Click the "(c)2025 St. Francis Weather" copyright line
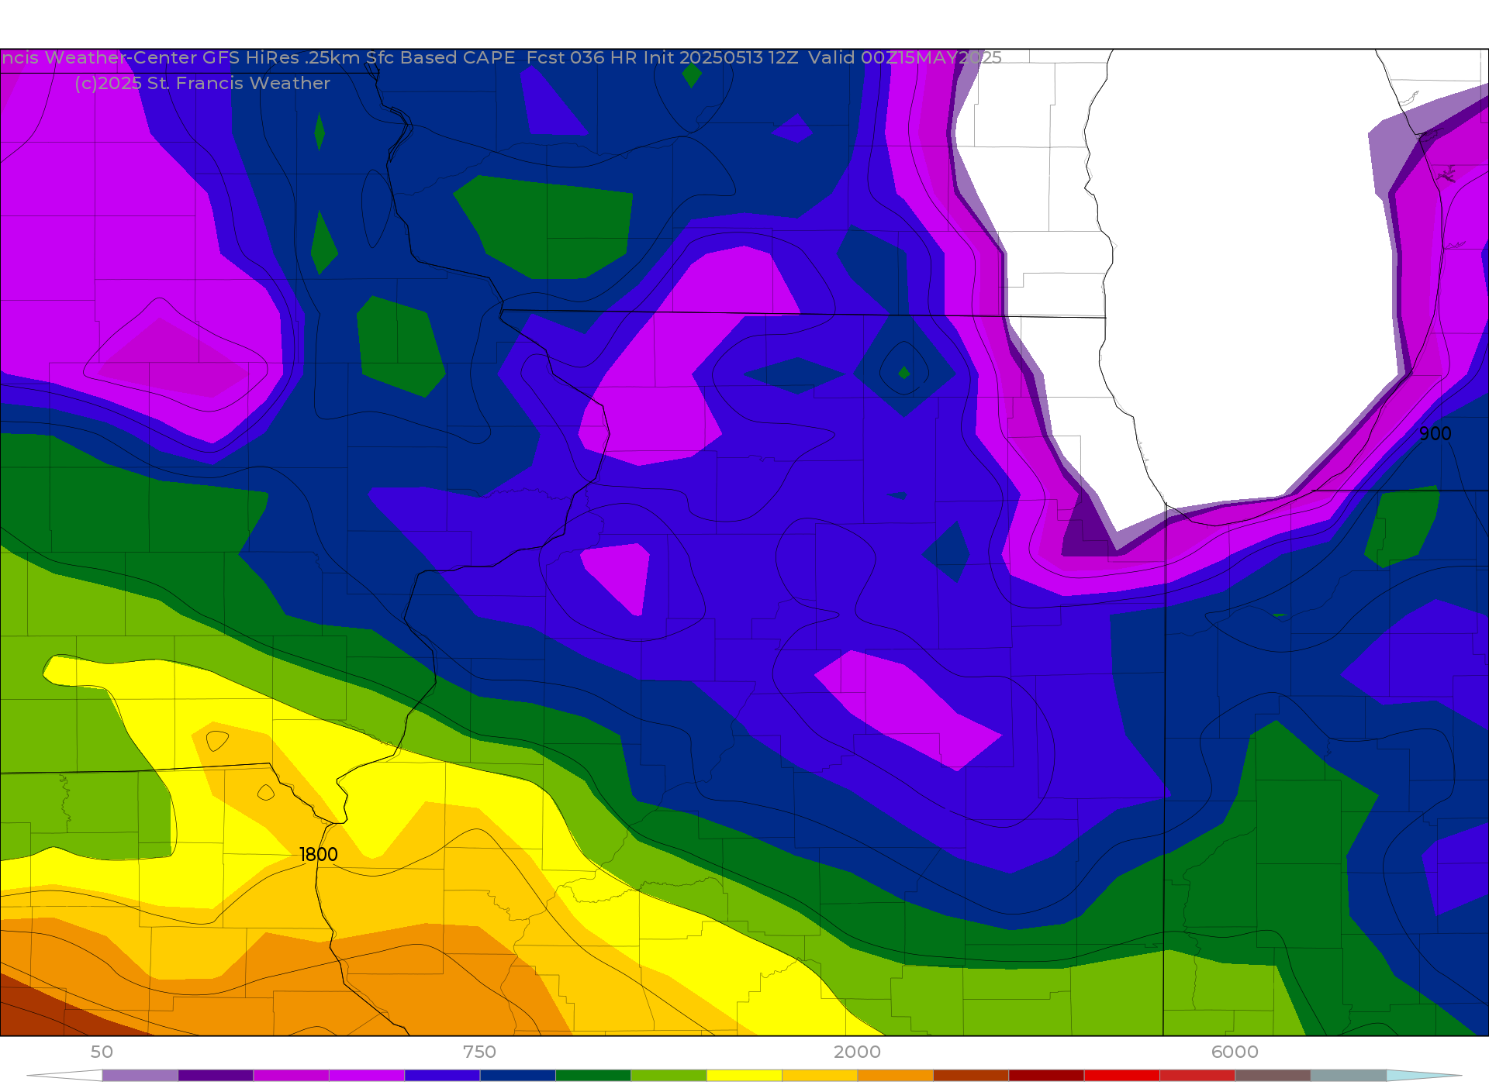This screenshot has width=1489, height=1085. click(202, 84)
